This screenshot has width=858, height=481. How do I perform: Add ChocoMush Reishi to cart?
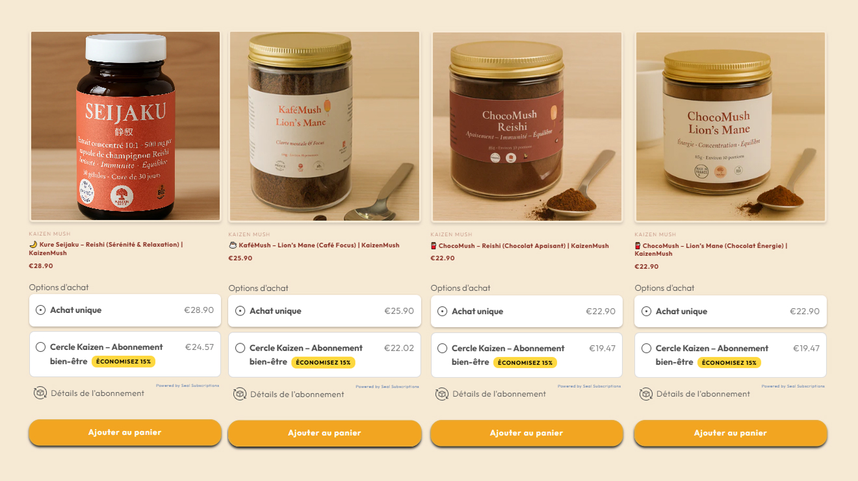(x=526, y=433)
